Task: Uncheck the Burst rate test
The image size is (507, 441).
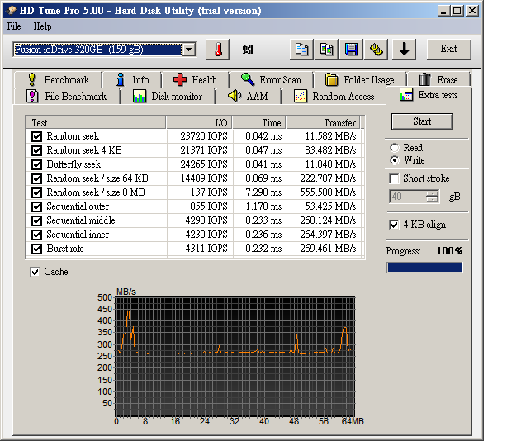Action: (x=36, y=249)
